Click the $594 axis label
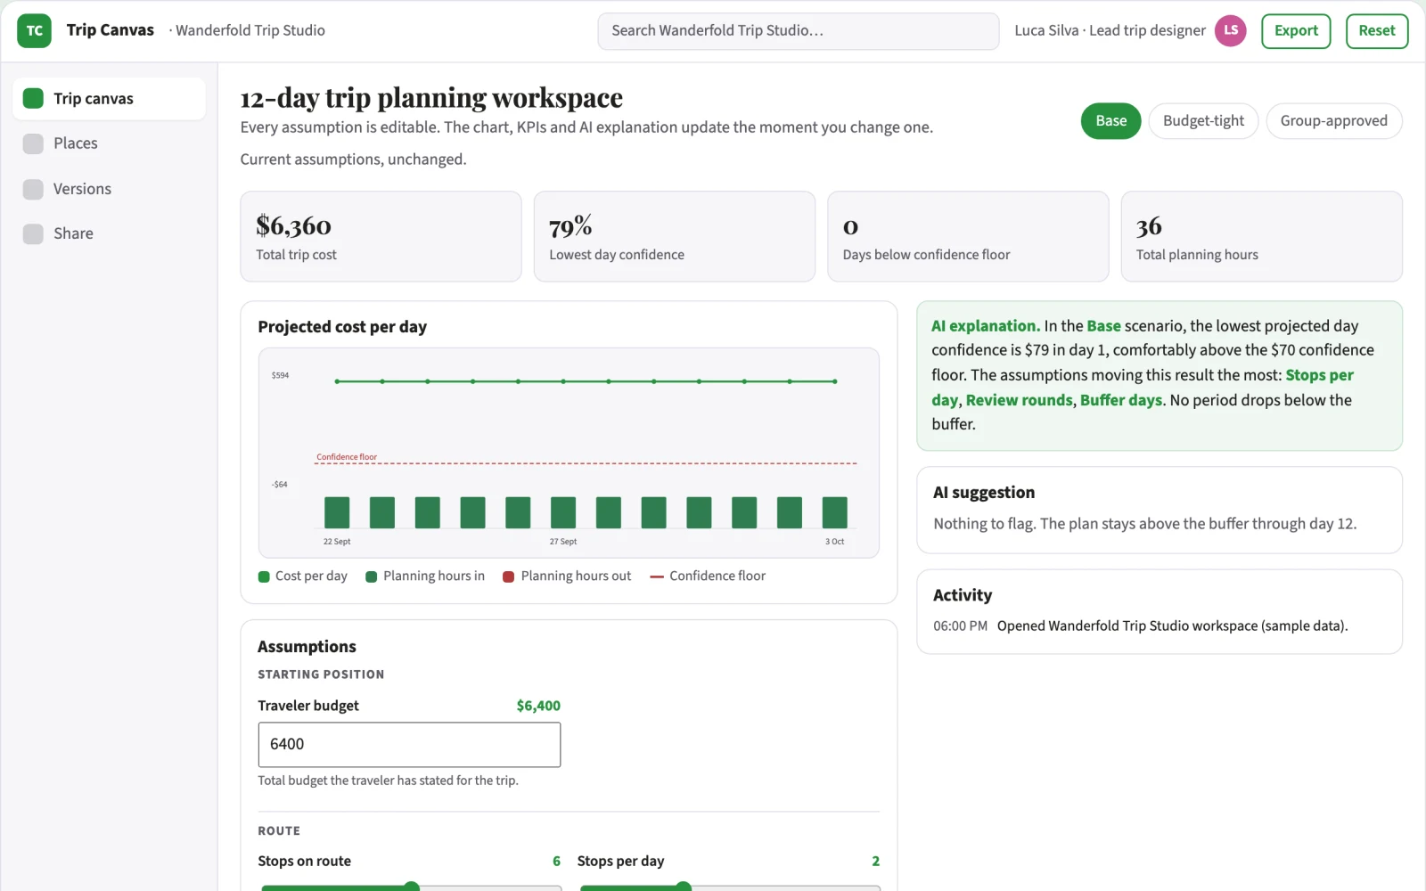The height and width of the screenshot is (891, 1426). pos(281,375)
